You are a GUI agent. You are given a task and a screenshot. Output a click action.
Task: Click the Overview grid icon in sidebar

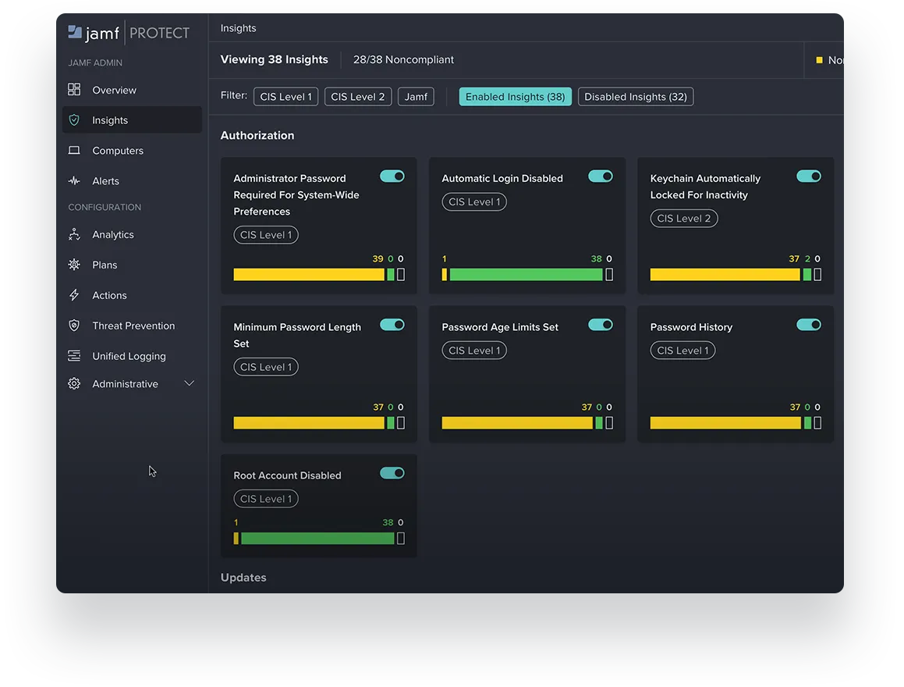point(74,90)
